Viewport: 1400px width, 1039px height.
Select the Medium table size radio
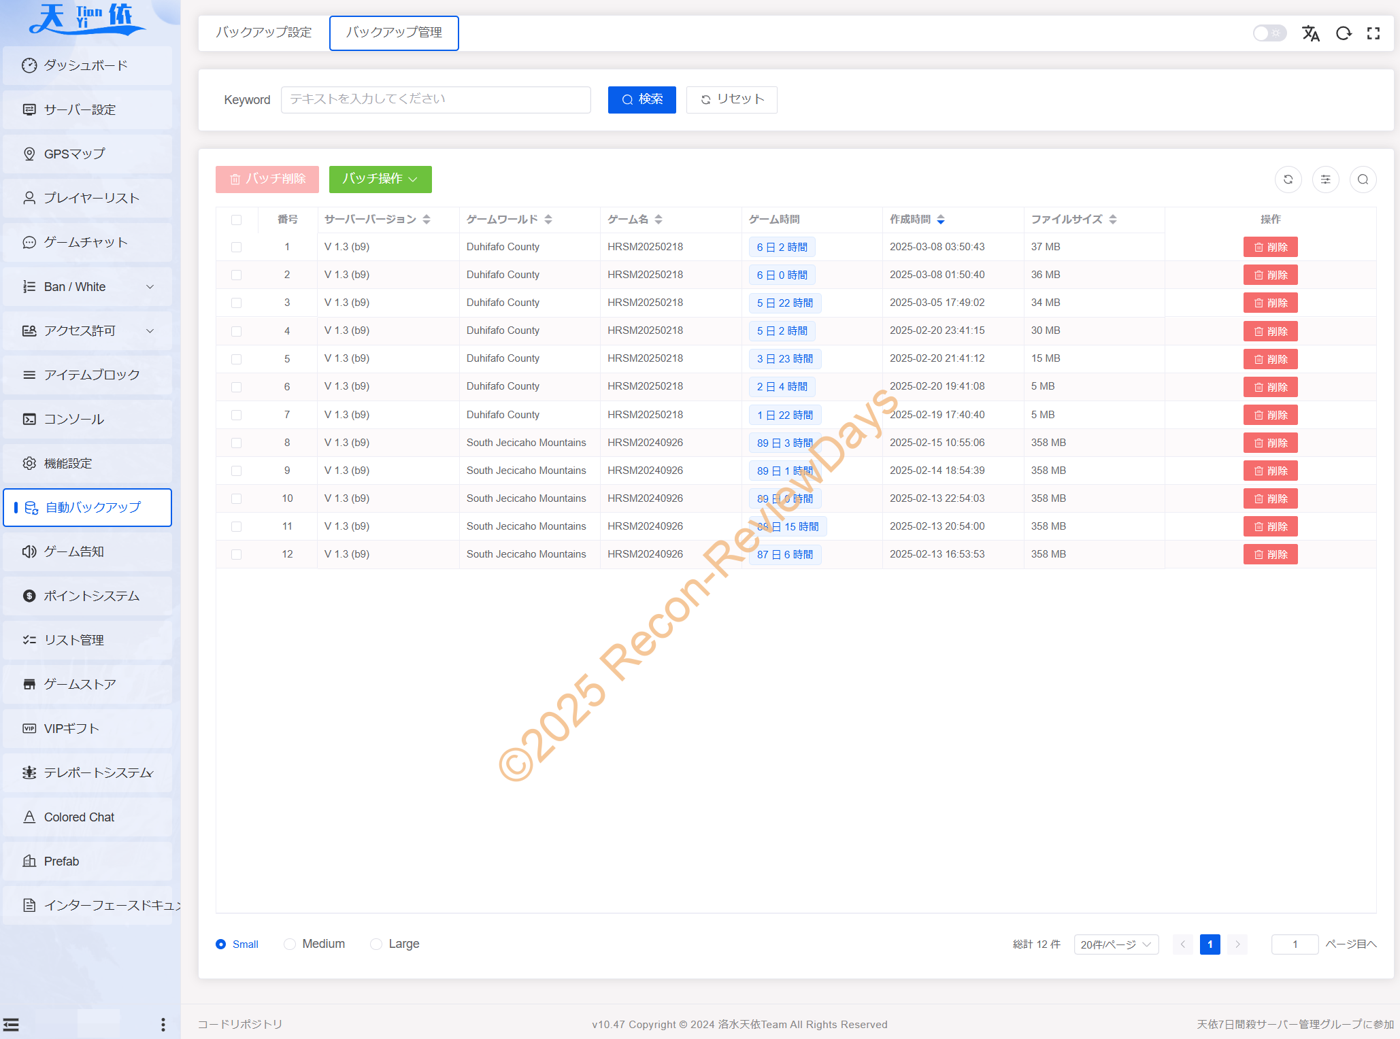coord(290,944)
